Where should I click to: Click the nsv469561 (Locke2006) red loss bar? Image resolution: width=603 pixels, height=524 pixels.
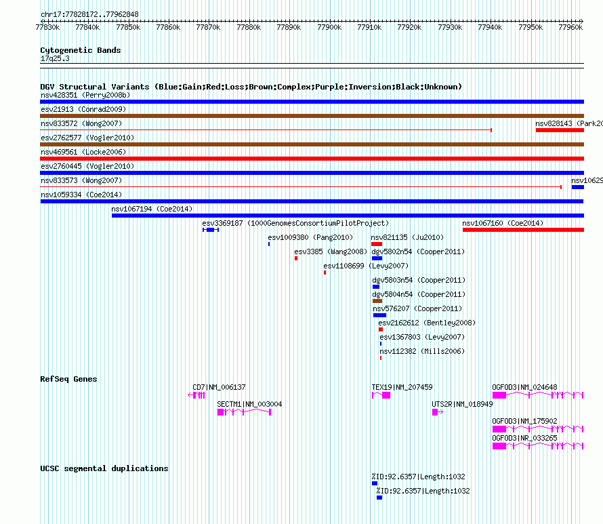(x=312, y=159)
